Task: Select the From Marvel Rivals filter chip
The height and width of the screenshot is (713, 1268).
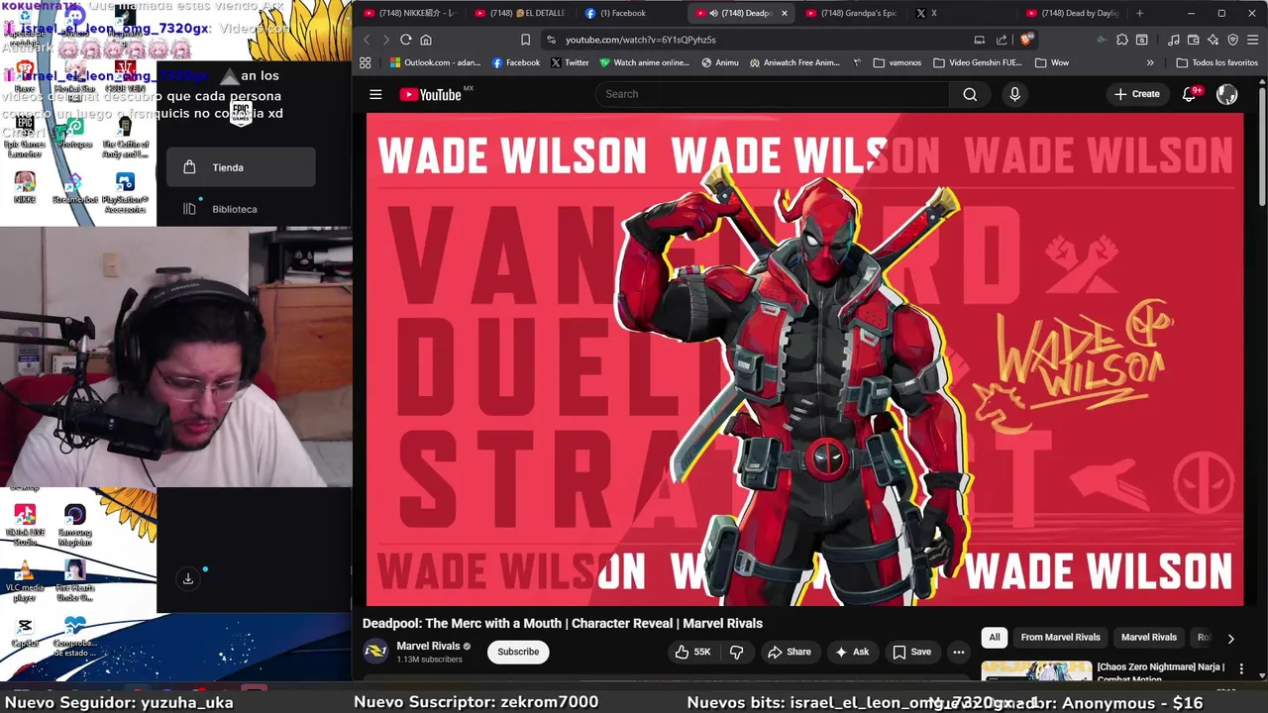Action: 1060,638
